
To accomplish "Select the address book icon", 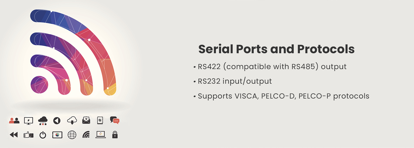I will [x=100, y=120].
